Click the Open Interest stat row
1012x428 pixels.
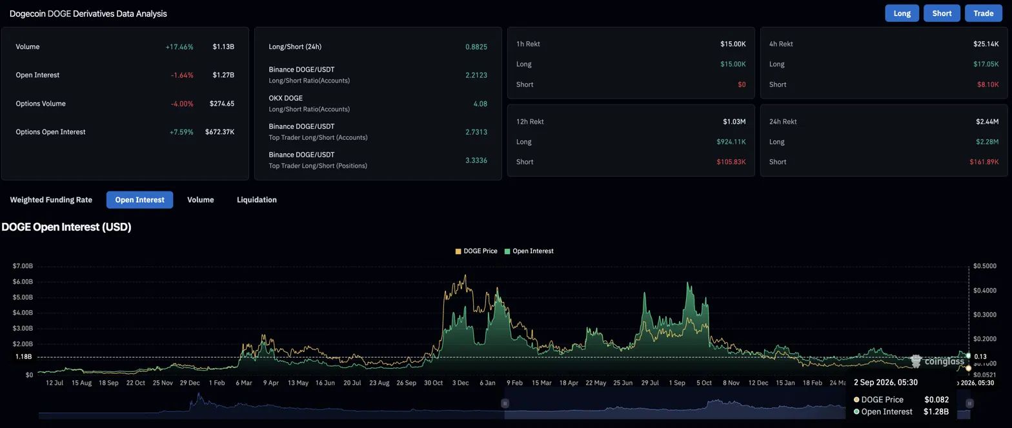coord(125,75)
